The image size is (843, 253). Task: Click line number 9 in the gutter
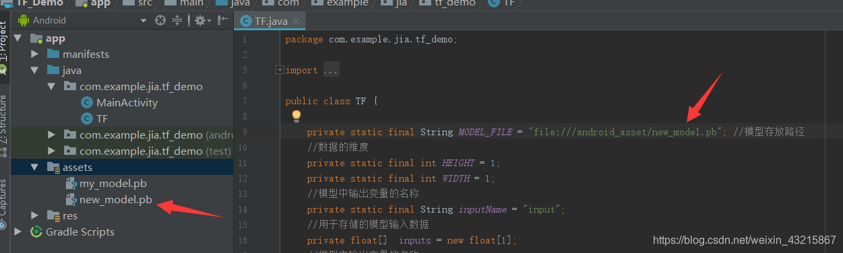click(x=245, y=132)
